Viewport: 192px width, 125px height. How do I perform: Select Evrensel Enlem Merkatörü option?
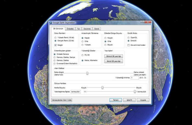[55, 63]
